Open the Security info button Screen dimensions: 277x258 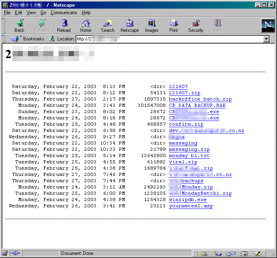coord(196,26)
